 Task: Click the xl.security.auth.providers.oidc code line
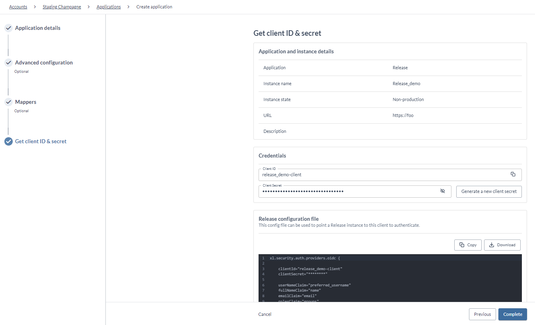(305, 258)
